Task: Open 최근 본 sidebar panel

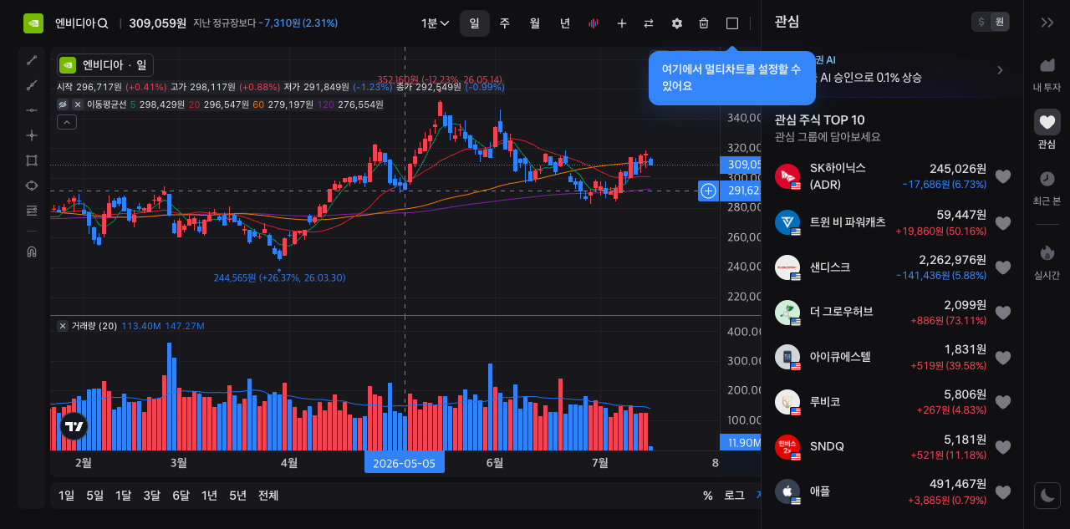Action: click(x=1047, y=187)
